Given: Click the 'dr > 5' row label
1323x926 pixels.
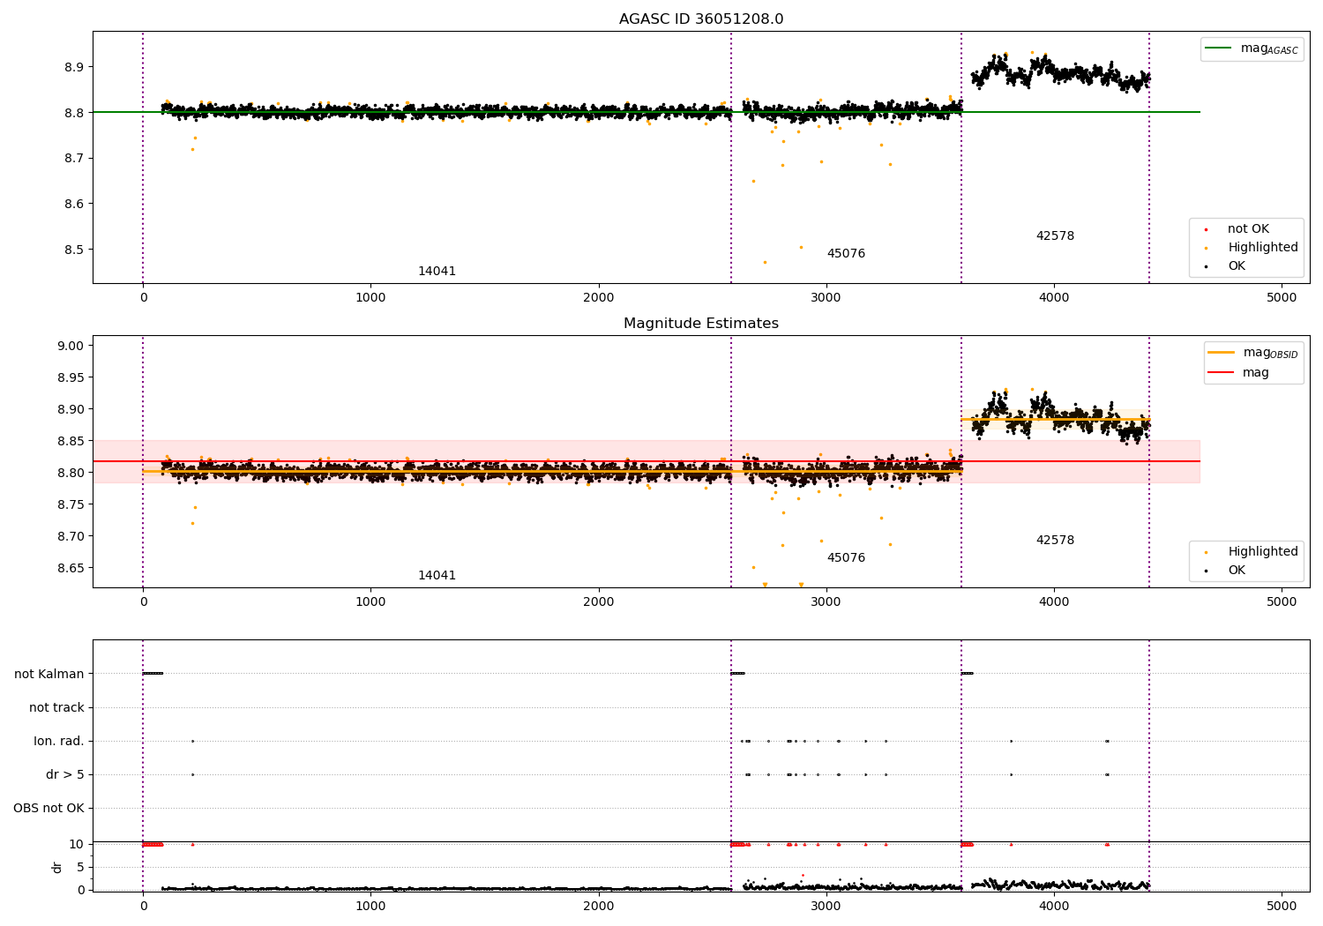Looking at the screenshot, I should (x=65, y=775).
